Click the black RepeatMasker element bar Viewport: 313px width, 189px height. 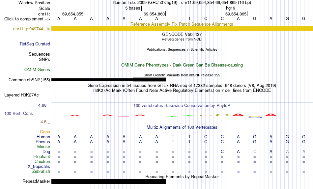coord(109,181)
